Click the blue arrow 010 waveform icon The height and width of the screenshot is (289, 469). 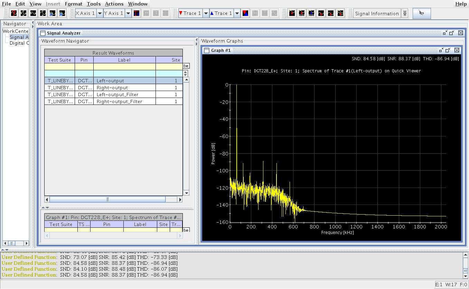pyautogui.click(x=311, y=13)
